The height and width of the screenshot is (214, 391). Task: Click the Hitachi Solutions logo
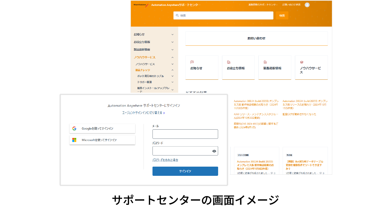tap(141, 5)
